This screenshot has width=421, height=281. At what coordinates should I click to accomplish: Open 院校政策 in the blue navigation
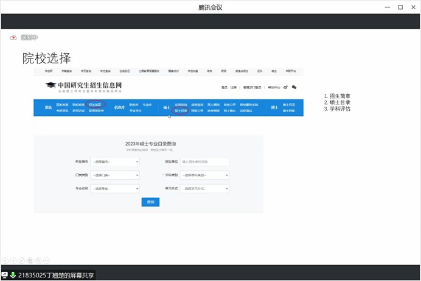point(78,105)
